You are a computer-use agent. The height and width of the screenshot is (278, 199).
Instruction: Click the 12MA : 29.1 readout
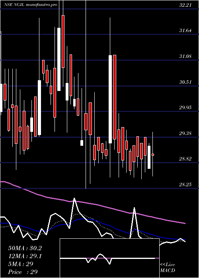pos(25,256)
